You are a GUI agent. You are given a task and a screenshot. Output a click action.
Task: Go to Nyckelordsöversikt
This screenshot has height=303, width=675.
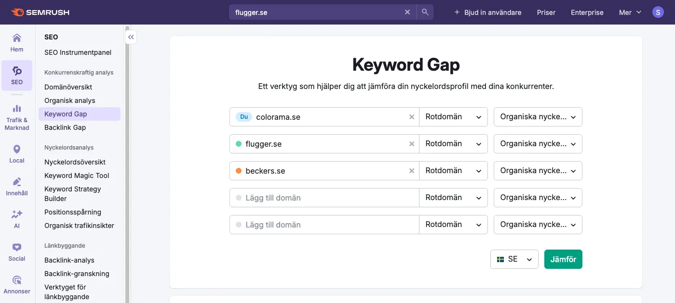coord(75,162)
